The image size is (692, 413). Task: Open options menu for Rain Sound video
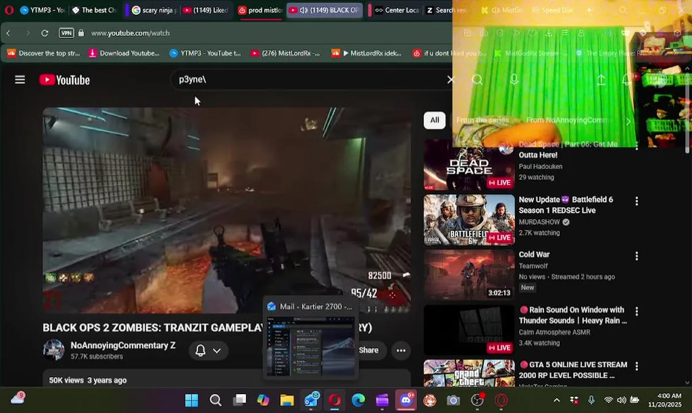(x=636, y=311)
